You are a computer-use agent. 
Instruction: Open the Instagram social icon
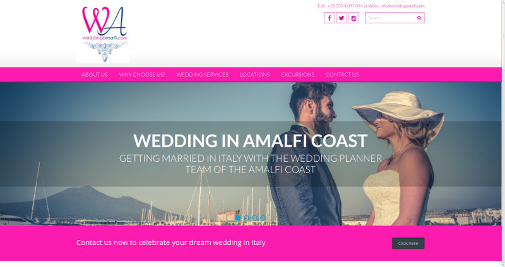353,18
